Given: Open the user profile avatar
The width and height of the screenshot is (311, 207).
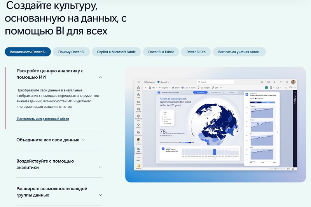Looking at the screenshot, I should pos(294,82).
